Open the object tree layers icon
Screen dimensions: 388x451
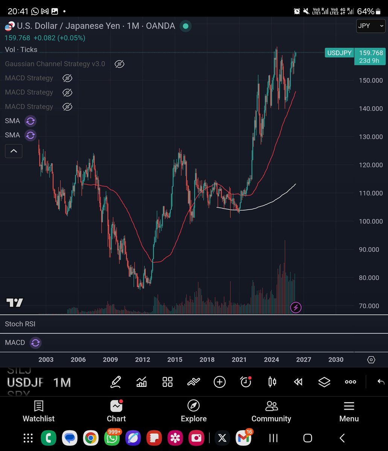tap(324, 382)
